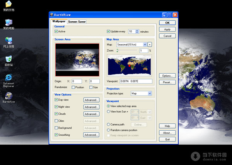Screen dimensions: 232x165
Task: Select Random camera position radio
Action: pyautogui.click(x=108, y=130)
